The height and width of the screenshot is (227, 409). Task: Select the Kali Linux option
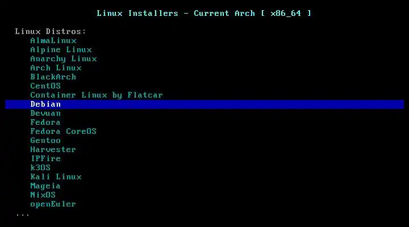(56, 176)
